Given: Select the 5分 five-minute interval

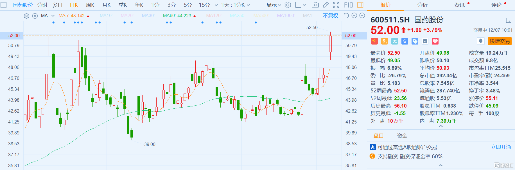Looking at the screenshot, I should (188, 5).
